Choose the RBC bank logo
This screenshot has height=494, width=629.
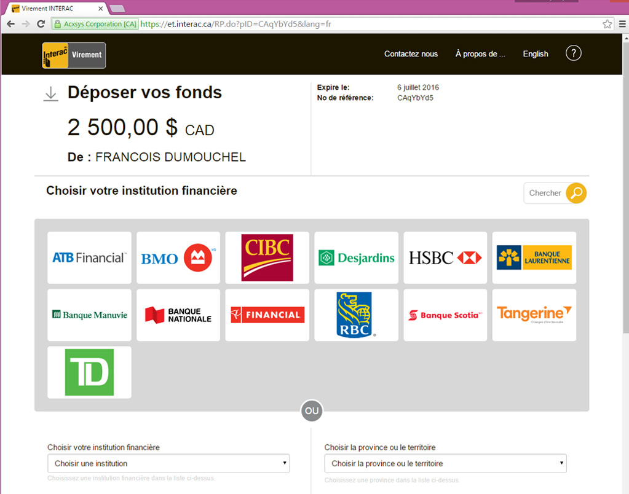click(x=356, y=315)
